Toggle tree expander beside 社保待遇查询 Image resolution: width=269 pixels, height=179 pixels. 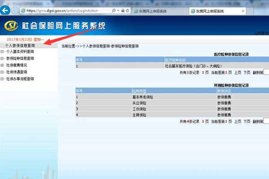pyautogui.click(x=2, y=72)
